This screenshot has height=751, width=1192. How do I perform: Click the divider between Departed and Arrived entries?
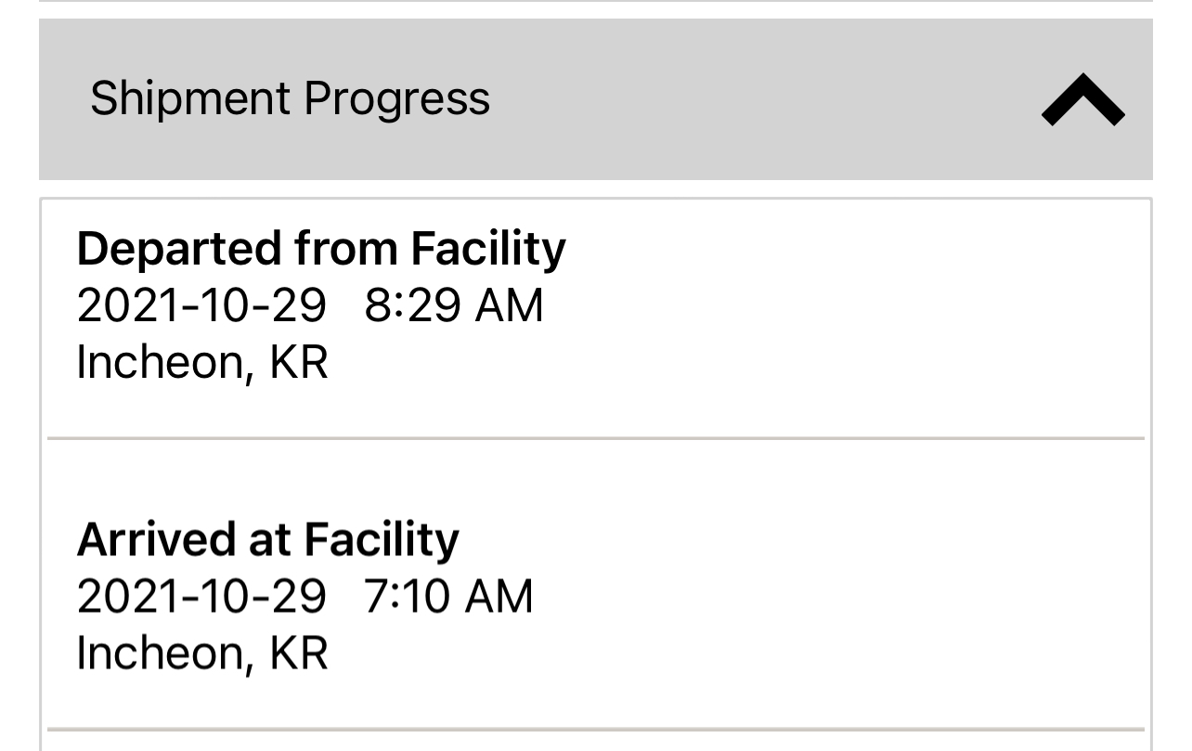595,437
